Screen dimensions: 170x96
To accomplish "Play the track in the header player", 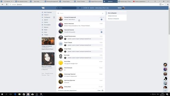I will click(x=86, y=8).
